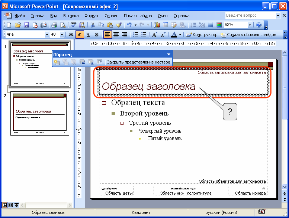Expand the Arial font name dropdown
289x218 pixels.
47,35
